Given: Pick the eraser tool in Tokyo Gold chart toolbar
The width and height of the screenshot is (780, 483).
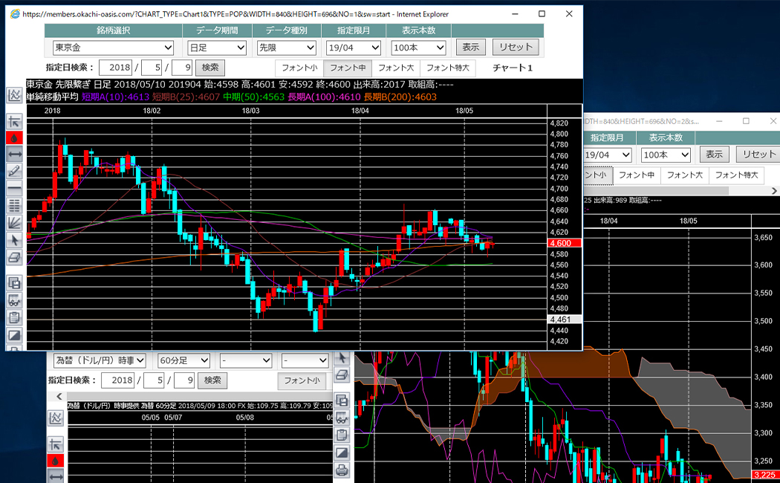Looking at the screenshot, I should click(14, 256).
